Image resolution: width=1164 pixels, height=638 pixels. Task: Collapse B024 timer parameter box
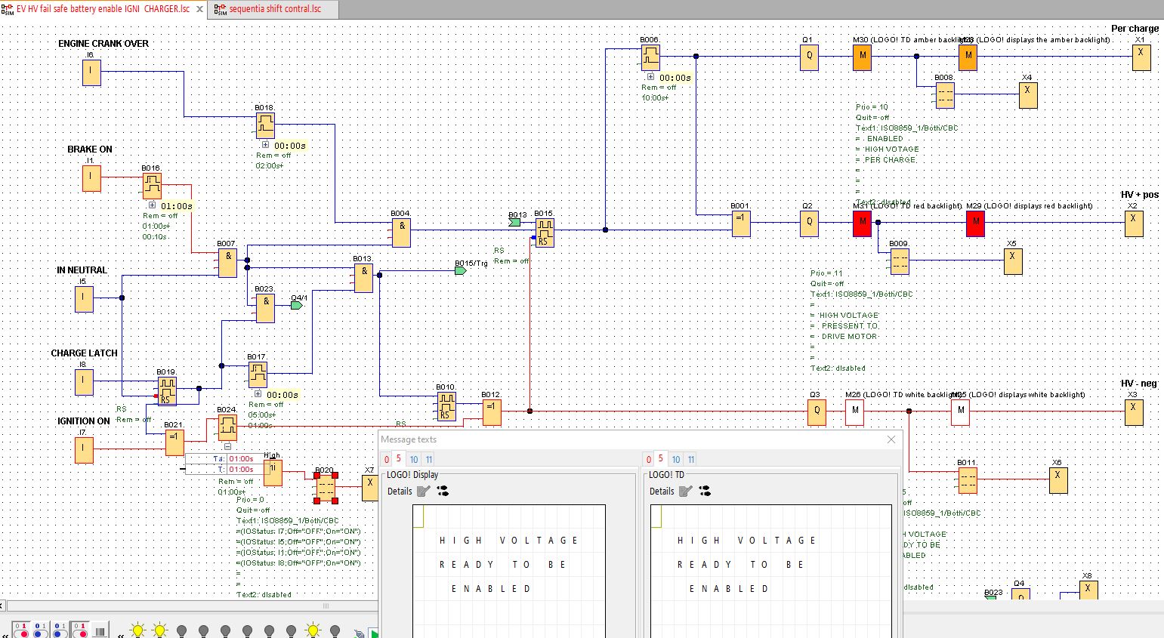227,447
